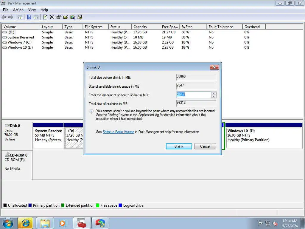
Task: Refresh the disk list using the green arrows icon
Action: 45,17
